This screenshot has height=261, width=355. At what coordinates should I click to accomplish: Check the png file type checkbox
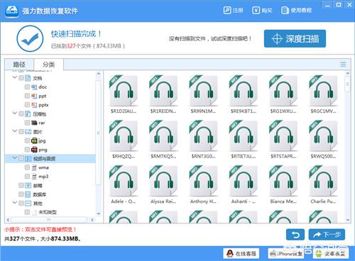(x=27, y=150)
